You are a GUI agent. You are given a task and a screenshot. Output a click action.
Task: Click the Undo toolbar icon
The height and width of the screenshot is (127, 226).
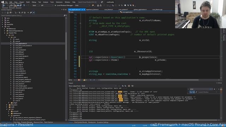[24, 6]
